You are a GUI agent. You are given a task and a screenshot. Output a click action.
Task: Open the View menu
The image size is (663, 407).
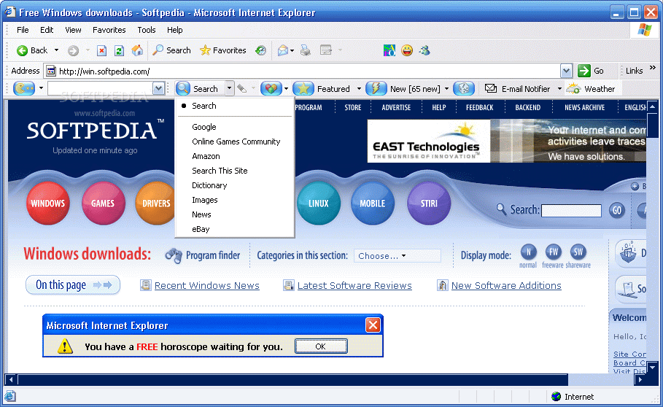pyautogui.click(x=73, y=30)
